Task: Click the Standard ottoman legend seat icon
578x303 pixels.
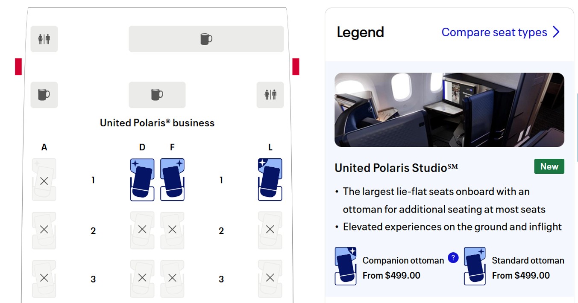Action: (x=475, y=266)
